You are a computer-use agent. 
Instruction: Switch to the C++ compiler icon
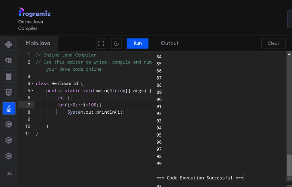[9, 140]
